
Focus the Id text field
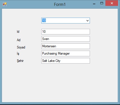[x=65, y=32]
